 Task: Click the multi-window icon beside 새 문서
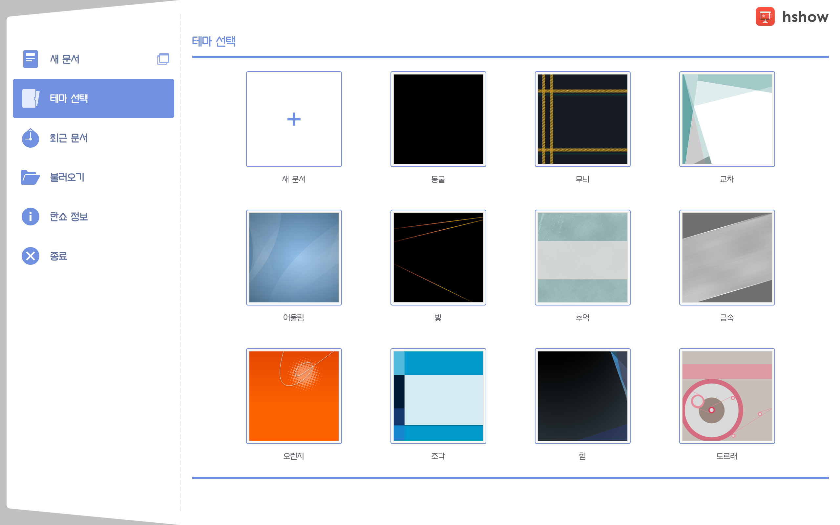(x=163, y=59)
